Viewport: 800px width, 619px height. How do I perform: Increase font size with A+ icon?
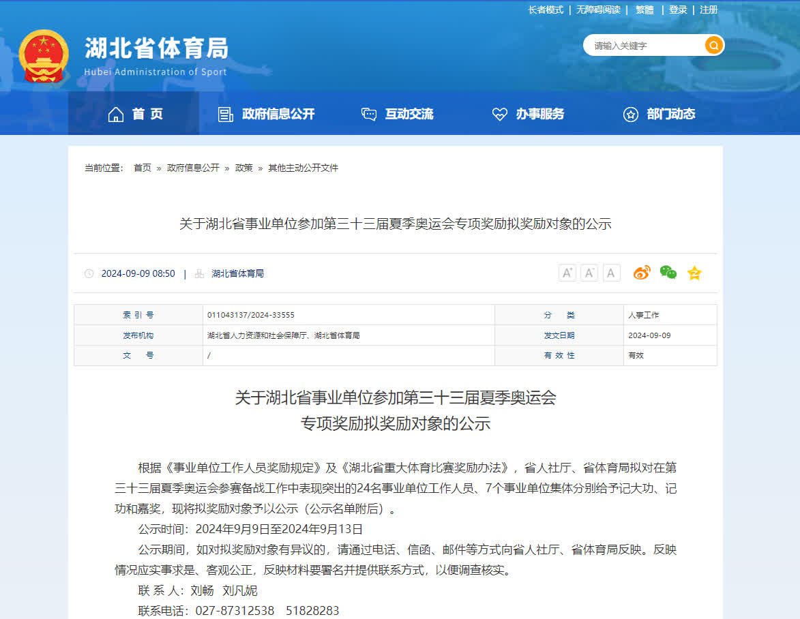tap(567, 273)
